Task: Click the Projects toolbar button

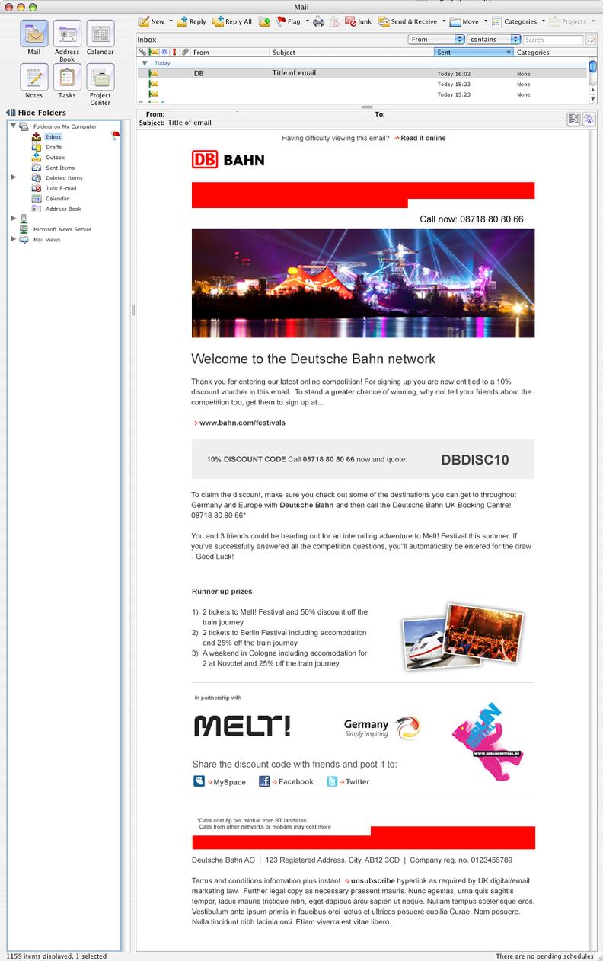Action: (568, 21)
